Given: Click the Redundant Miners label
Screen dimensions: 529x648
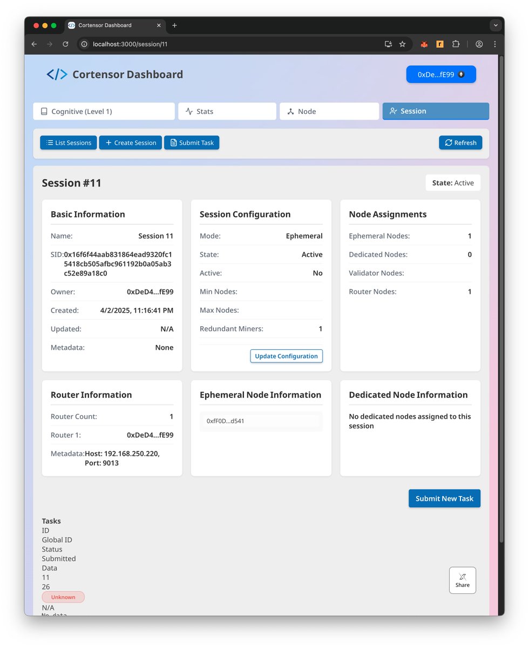Looking at the screenshot, I should point(232,329).
